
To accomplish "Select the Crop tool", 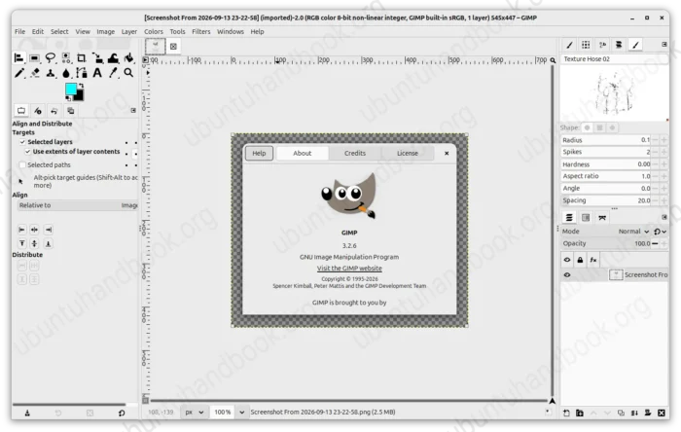I will 81,57.
